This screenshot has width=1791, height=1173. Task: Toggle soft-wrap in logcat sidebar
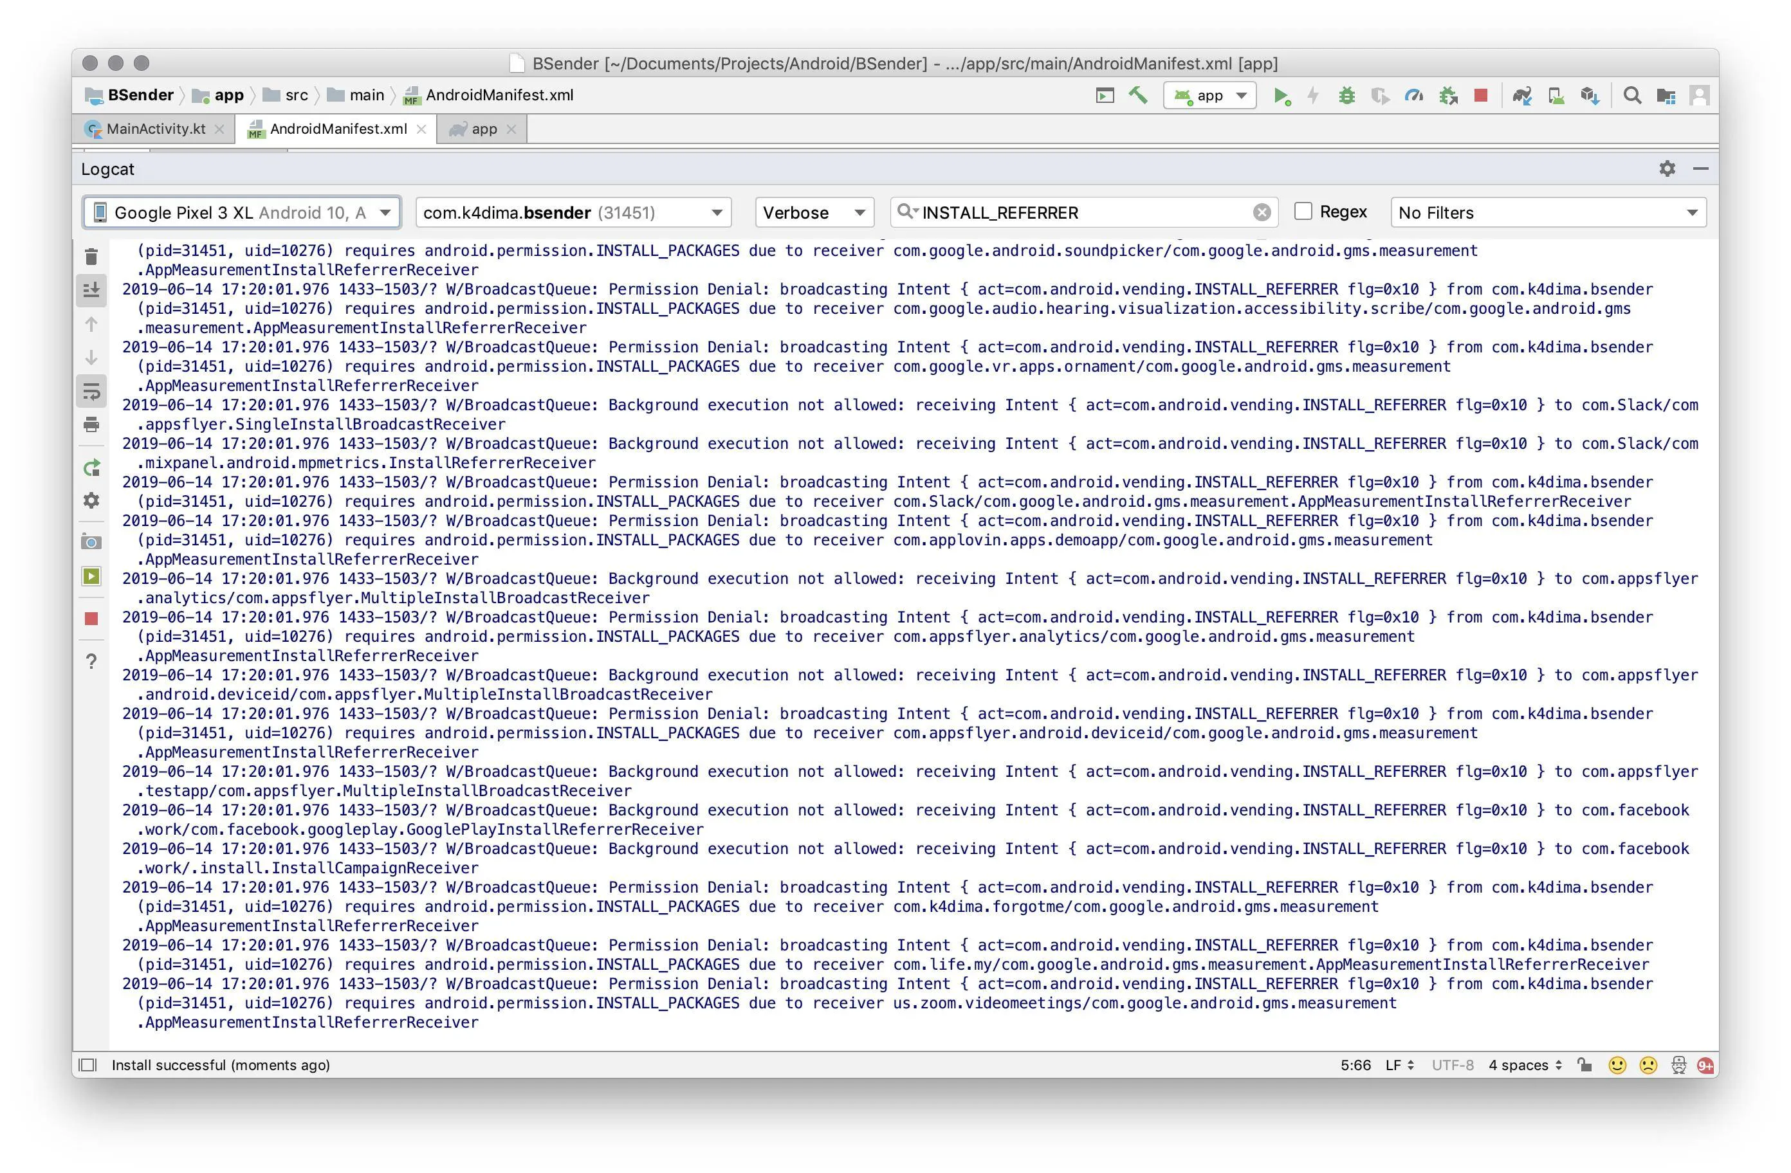point(91,391)
